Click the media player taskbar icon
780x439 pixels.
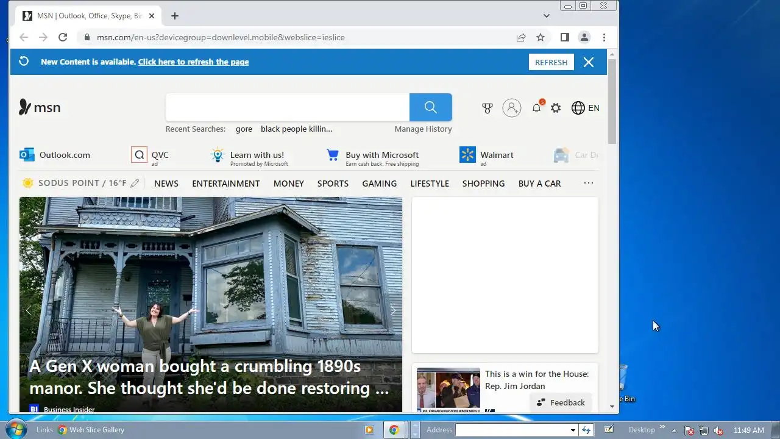[x=369, y=430]
